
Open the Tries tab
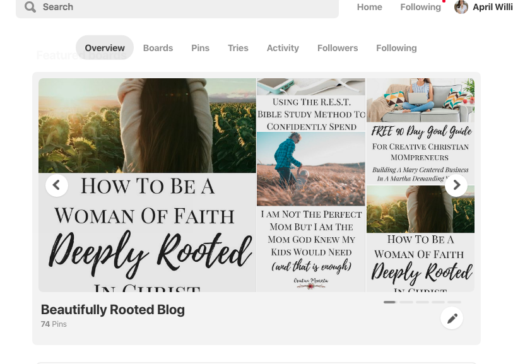(238, 48)
